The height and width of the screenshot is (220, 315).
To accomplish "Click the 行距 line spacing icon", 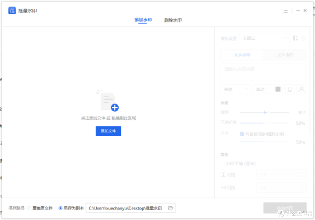I will (x=223, y=174).
